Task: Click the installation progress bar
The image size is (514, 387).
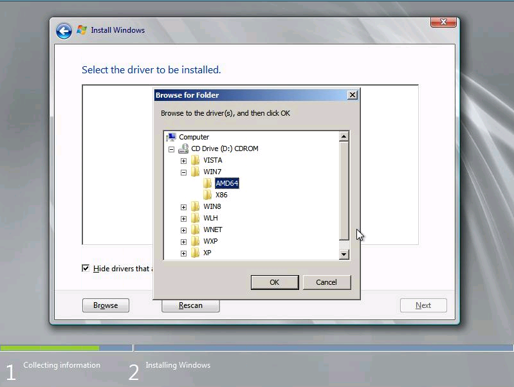Action: tap(257, 348)
